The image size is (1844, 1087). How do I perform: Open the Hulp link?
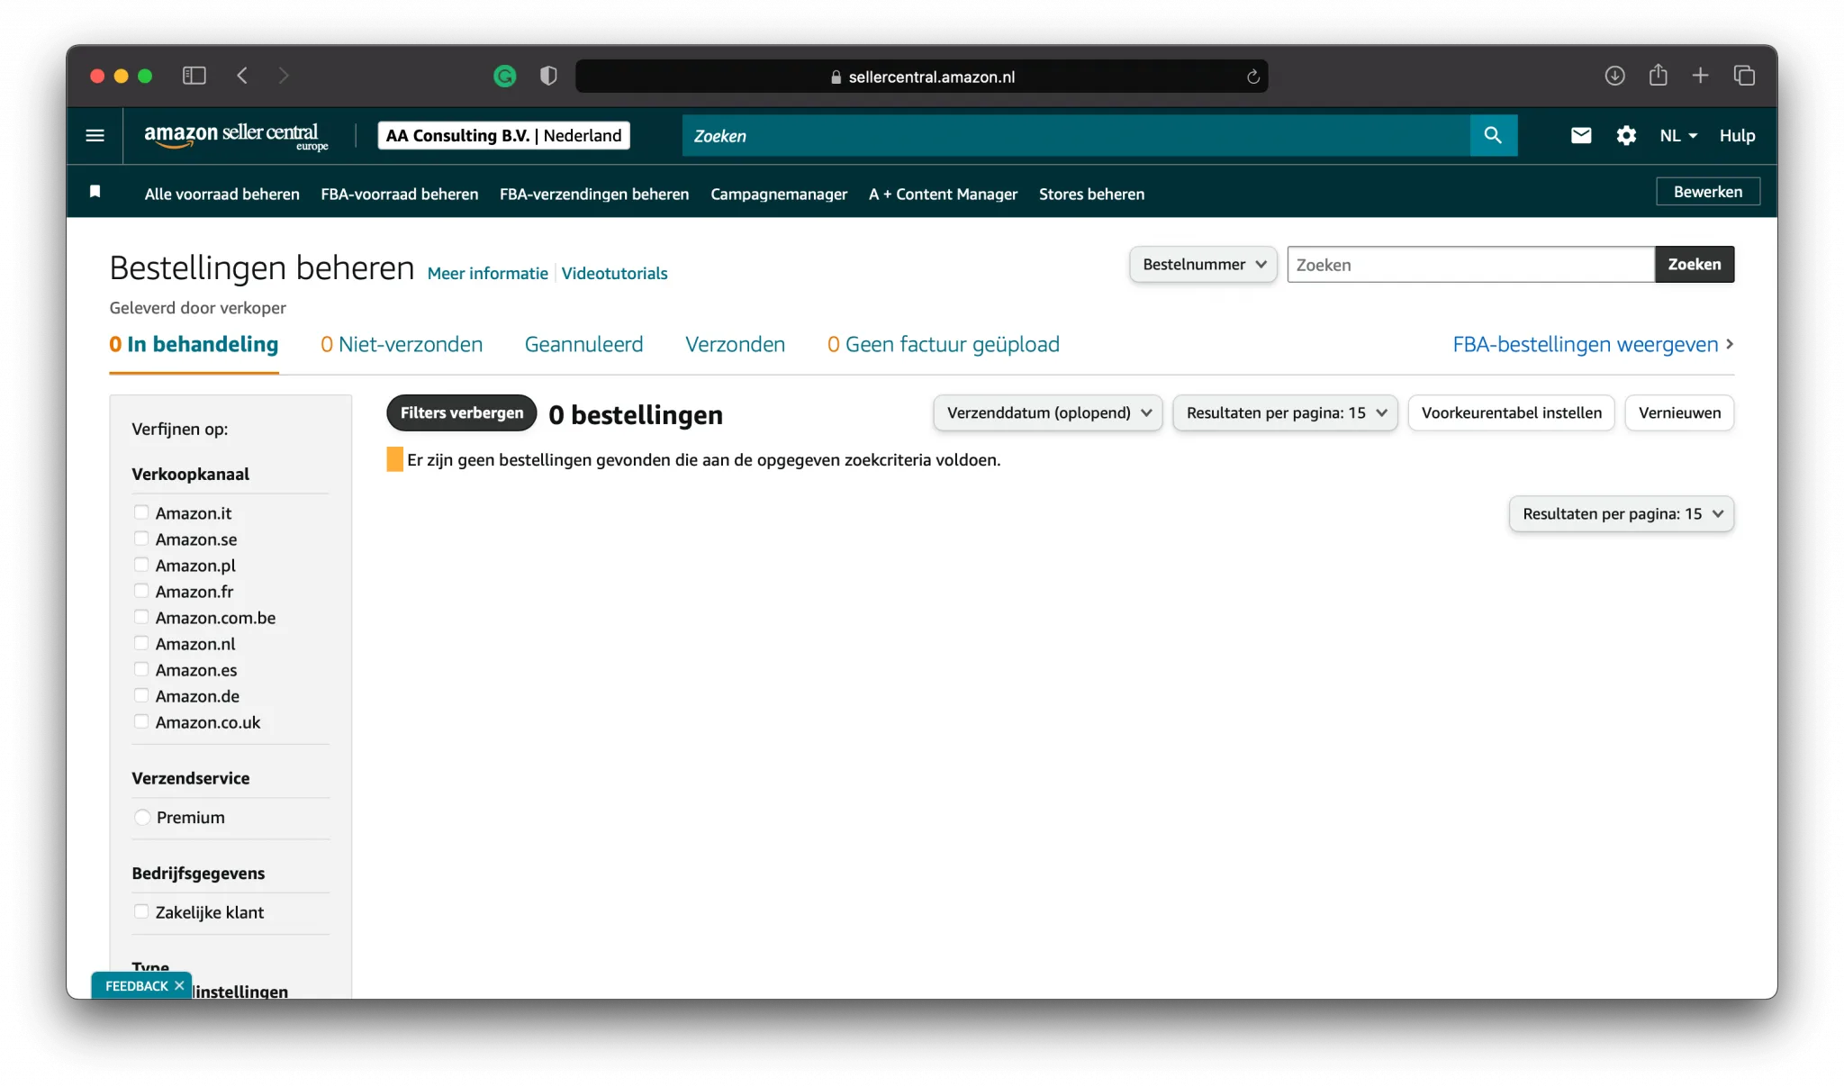(1737, 135)
